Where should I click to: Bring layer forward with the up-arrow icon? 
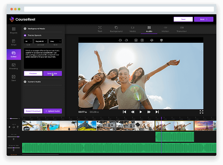[142, 40]
